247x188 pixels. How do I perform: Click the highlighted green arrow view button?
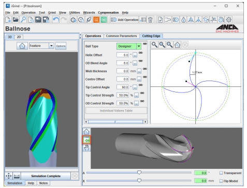click(86, 139)
